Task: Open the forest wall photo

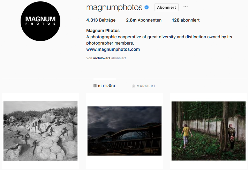Action: click(x=209, y=131)
